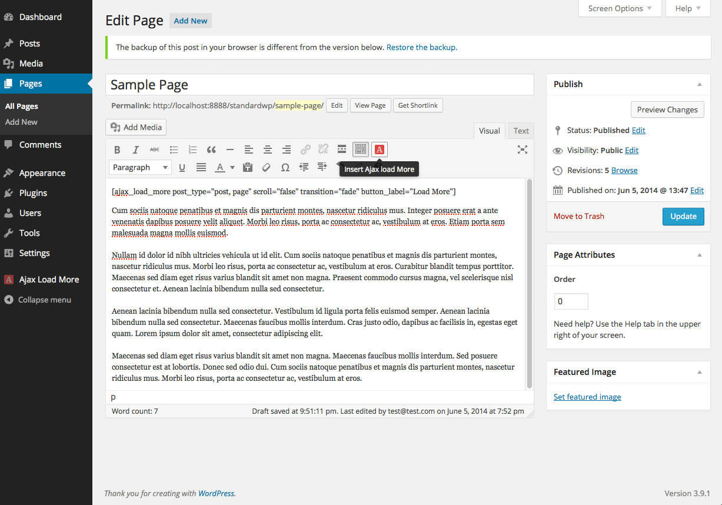Insert a special character (Omega)
Image resolution: width=722 pixels, height=505 pixels.
click(x=285, y=167)
